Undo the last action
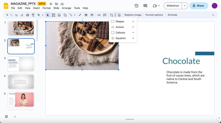 [16, 15]
